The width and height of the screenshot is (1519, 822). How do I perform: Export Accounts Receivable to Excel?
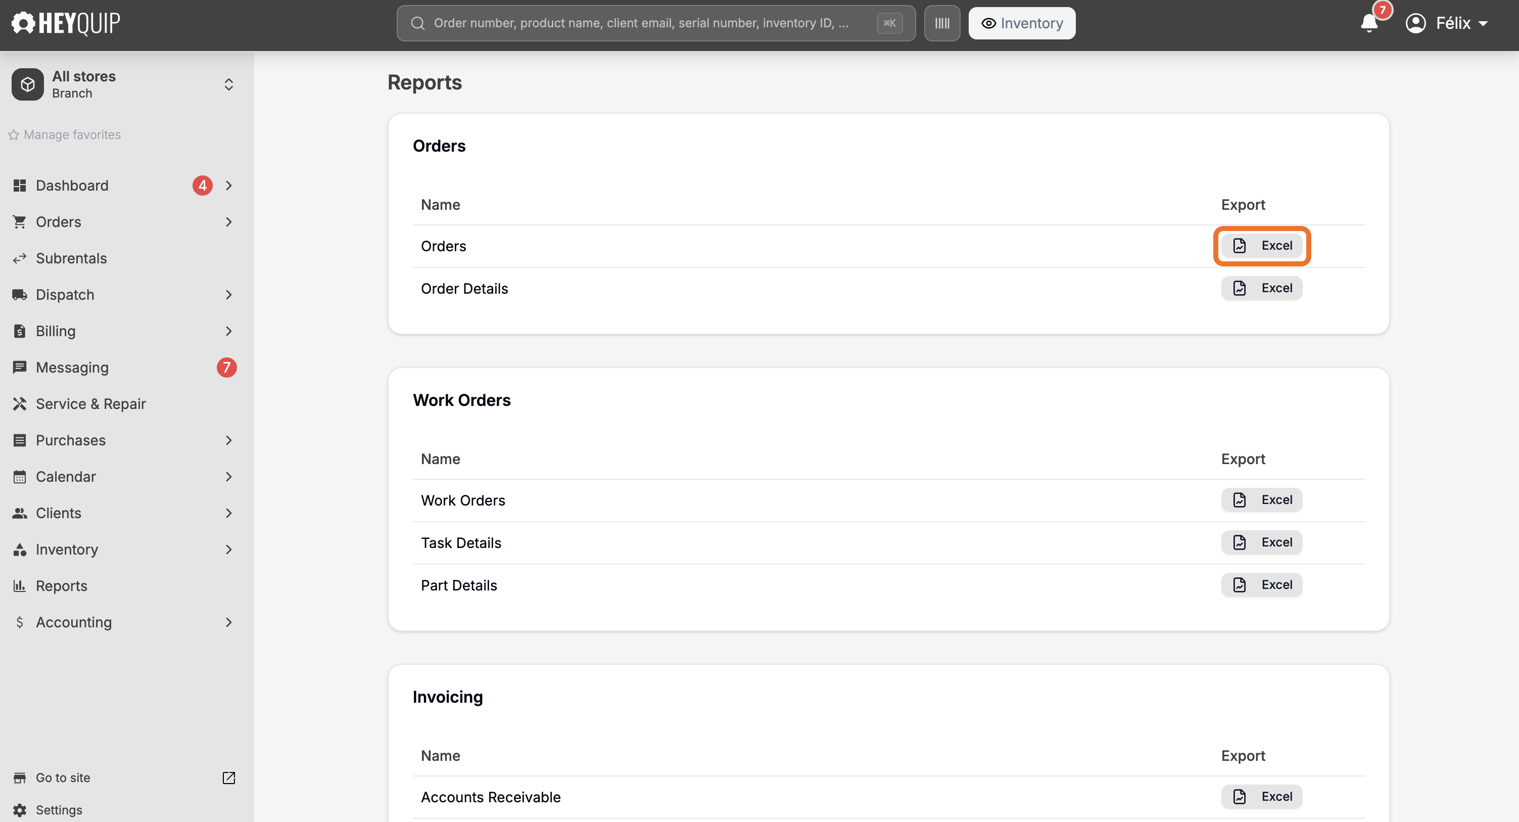(x=1261, y=797)
